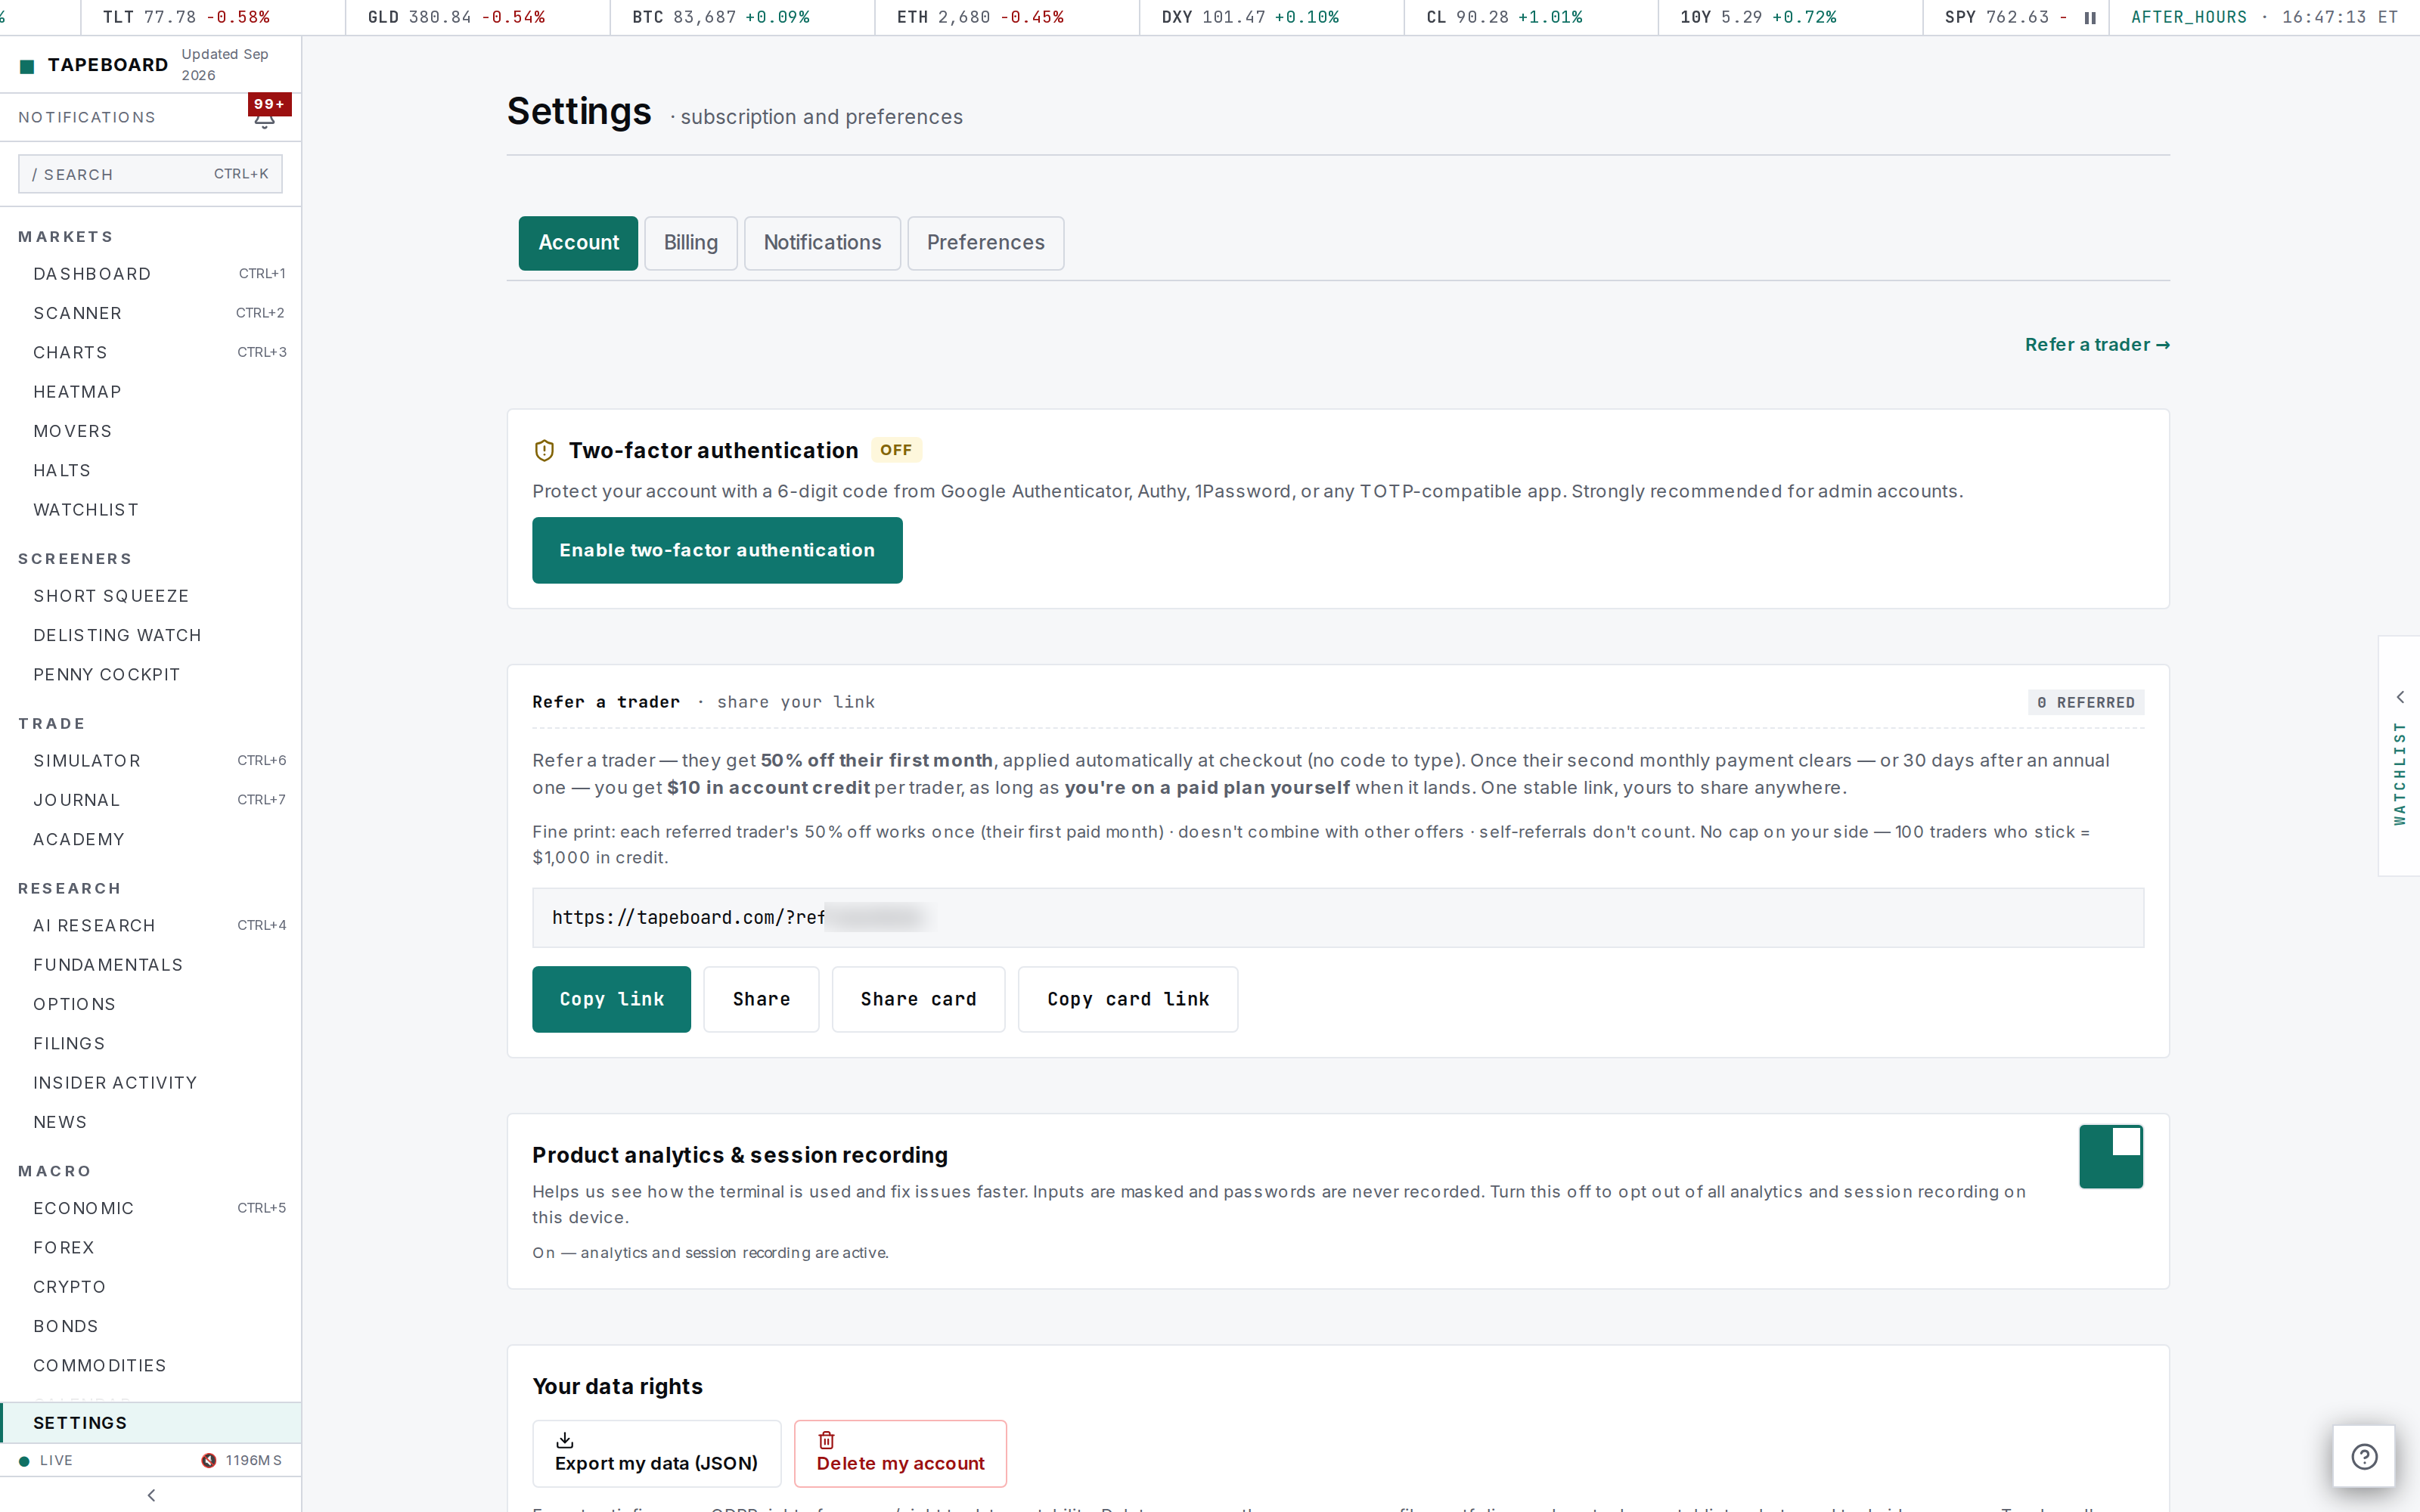2420x1512 pixels.
Task: Go to Insider Activity
Action: point(151,1083)
